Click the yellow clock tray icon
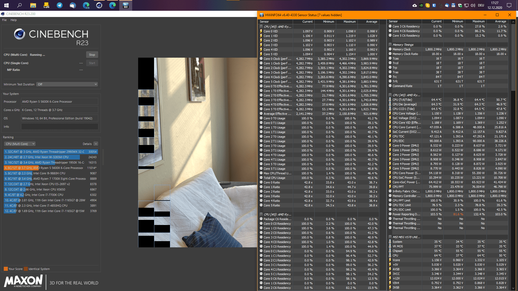This screenshot has width=518, height=291. click(428, 5)
